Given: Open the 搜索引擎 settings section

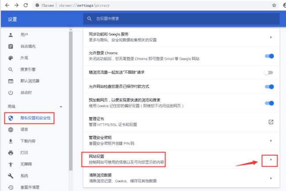Looking at the screenshot, I should tap(28, 70).
